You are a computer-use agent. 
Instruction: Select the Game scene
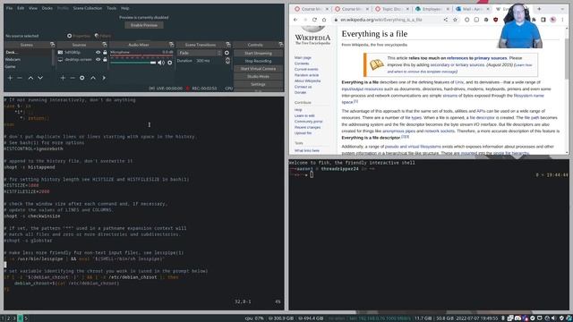point(10,66)
